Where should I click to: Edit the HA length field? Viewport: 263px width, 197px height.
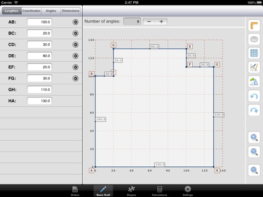(39, 101)
